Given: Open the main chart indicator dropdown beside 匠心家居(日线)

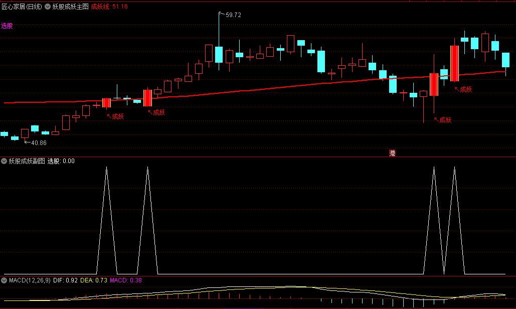Looking at the screenshot, I should [48, 7].
